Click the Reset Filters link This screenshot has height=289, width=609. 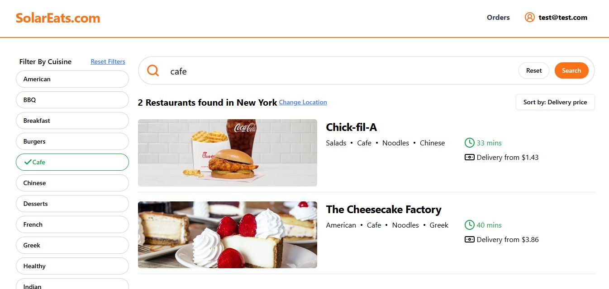point(108,61)
